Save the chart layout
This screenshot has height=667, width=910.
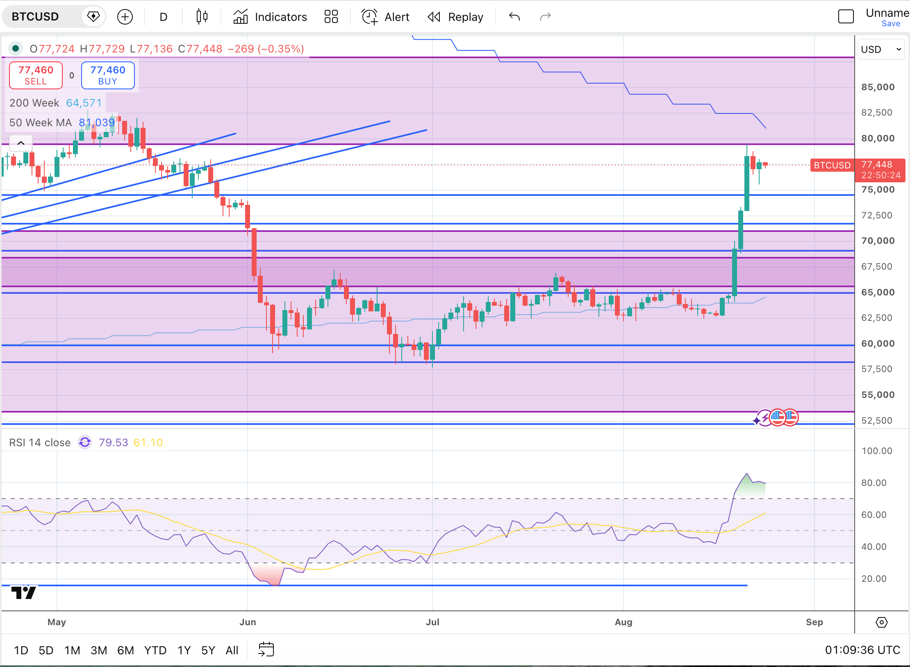point(891,24)
